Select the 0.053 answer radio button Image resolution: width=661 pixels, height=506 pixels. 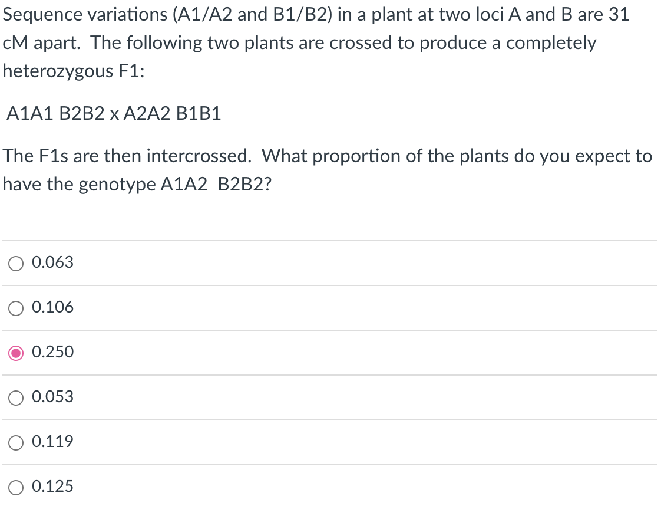16,397
